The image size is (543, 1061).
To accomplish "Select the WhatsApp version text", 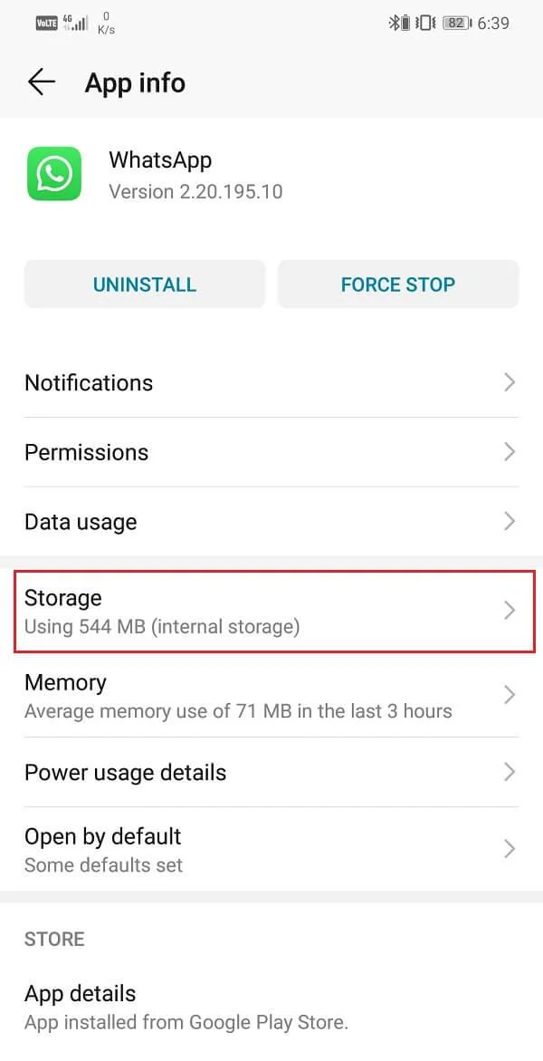I will point(195,191).
